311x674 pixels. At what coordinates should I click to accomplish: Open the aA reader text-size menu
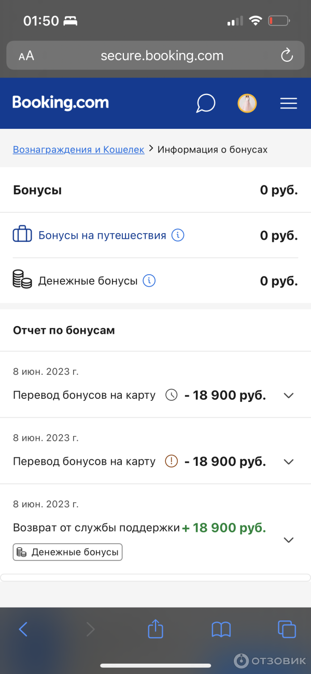tap(26, 56)
